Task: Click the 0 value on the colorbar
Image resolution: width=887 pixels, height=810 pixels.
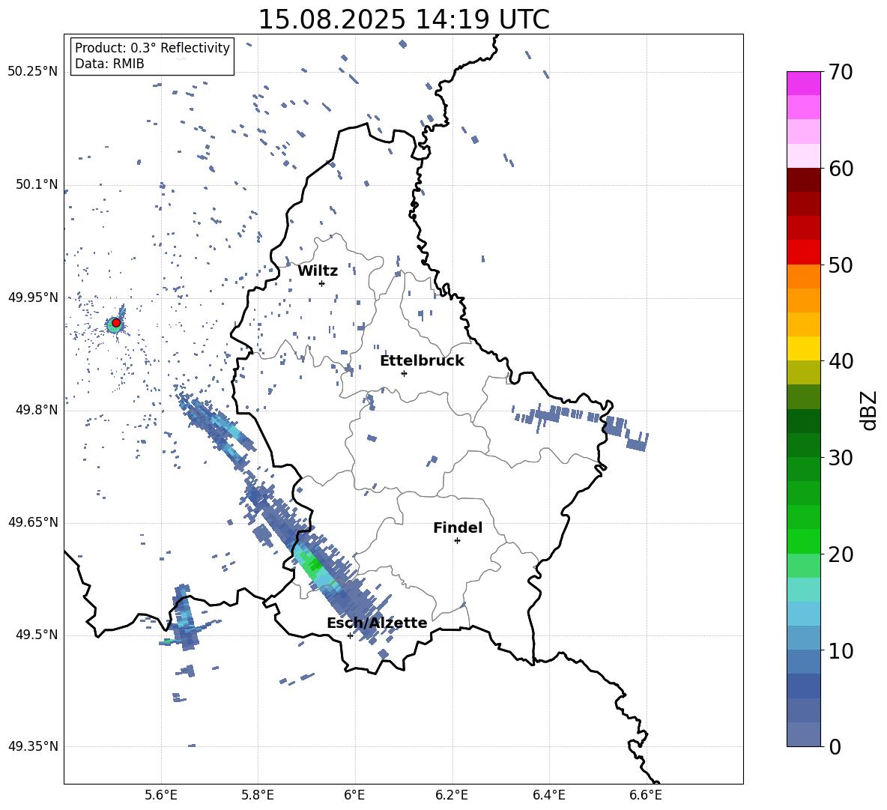Action: [835, 746]
